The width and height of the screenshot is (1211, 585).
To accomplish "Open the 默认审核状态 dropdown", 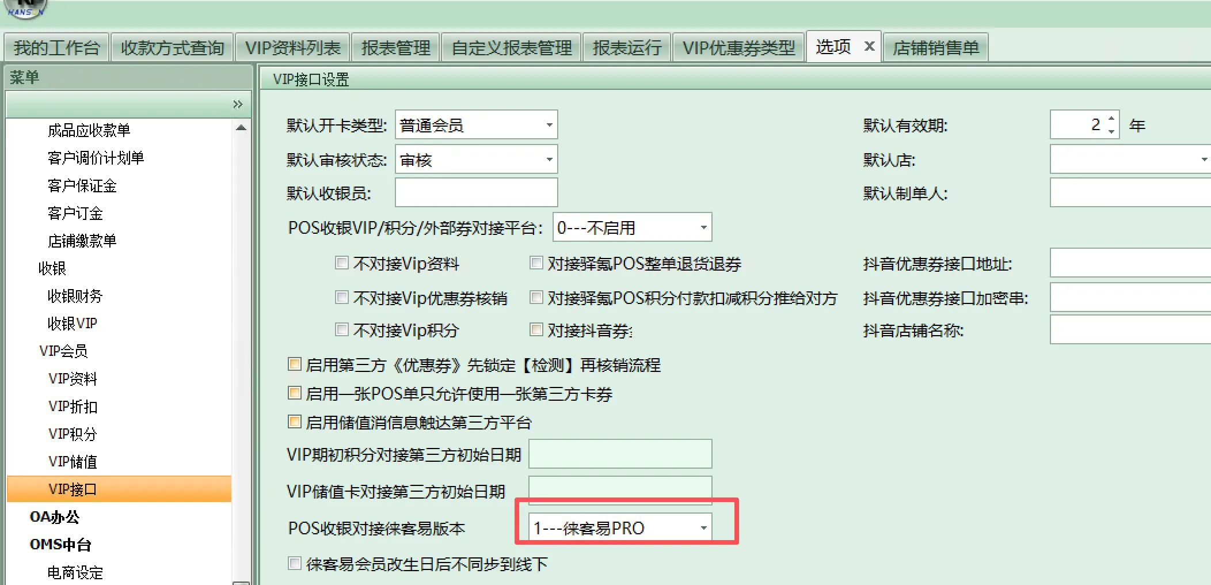I will tap(548, 159).
